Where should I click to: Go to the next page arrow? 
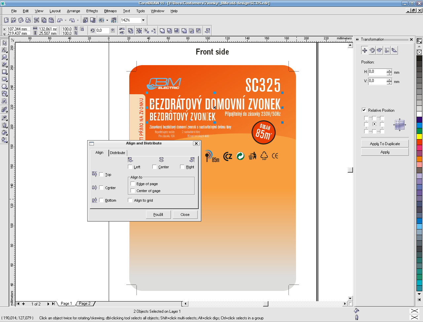pyautogui.click(x=48, y=304)
